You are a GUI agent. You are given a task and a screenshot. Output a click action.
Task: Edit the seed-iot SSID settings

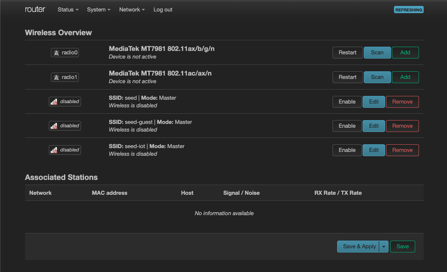click(x=374, y=150)
